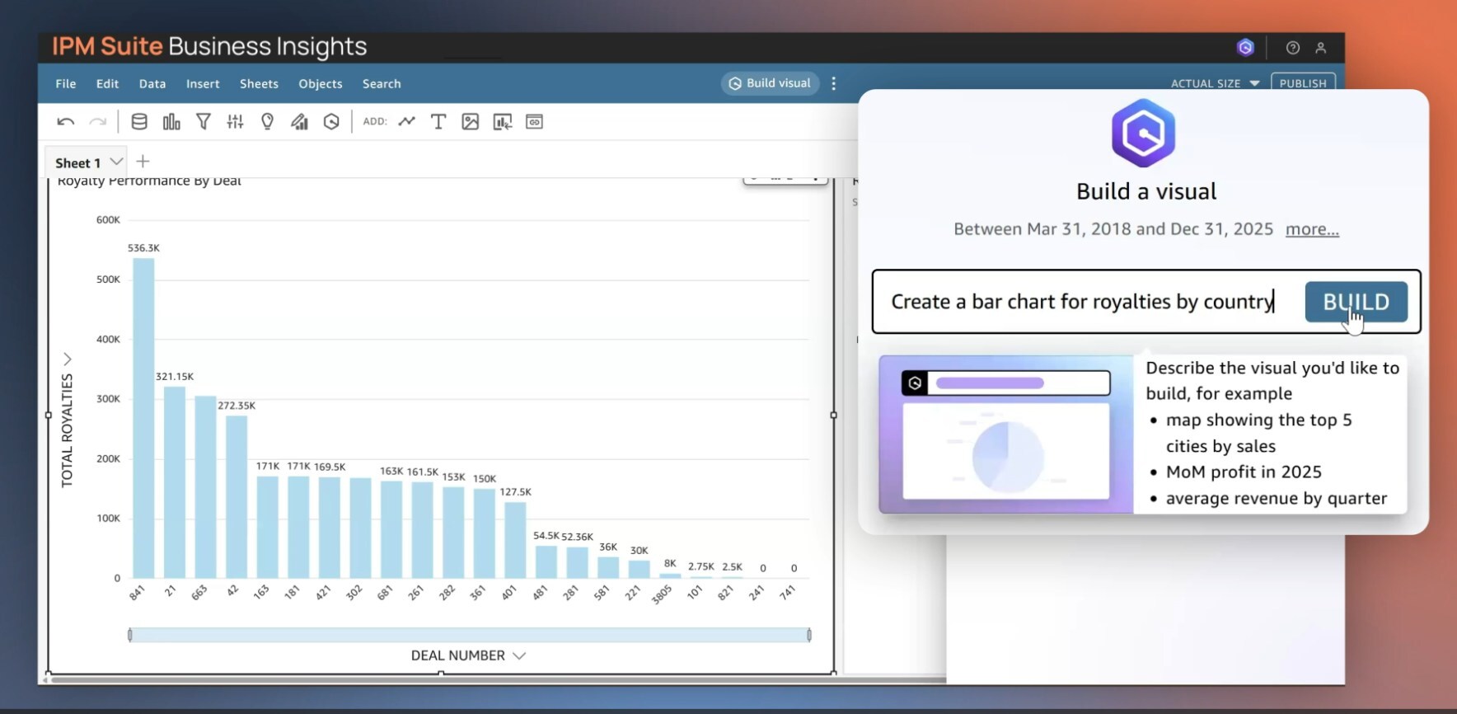
Task: Click the example visual thumbnail illustration
Action: tap(1006, 435)
